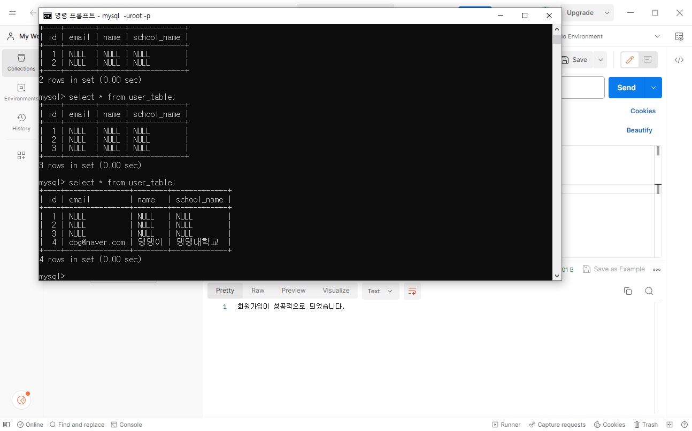
Task: Open the help icon in the status bar
Action: 685,425
